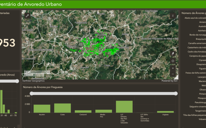Click the Earthstar Geographics attribution
This screenshot has height=128, width=206.
(33, 81)
